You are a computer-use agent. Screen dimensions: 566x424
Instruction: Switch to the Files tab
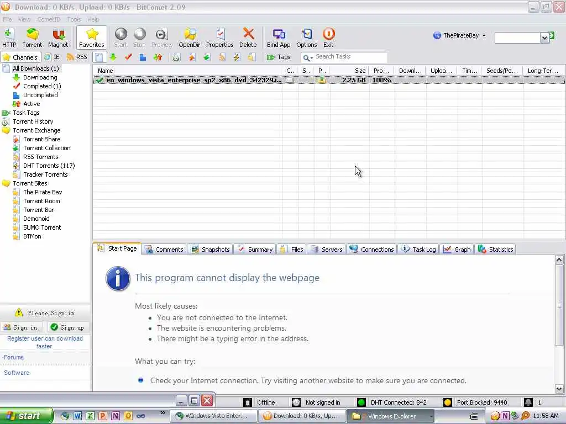292,249
